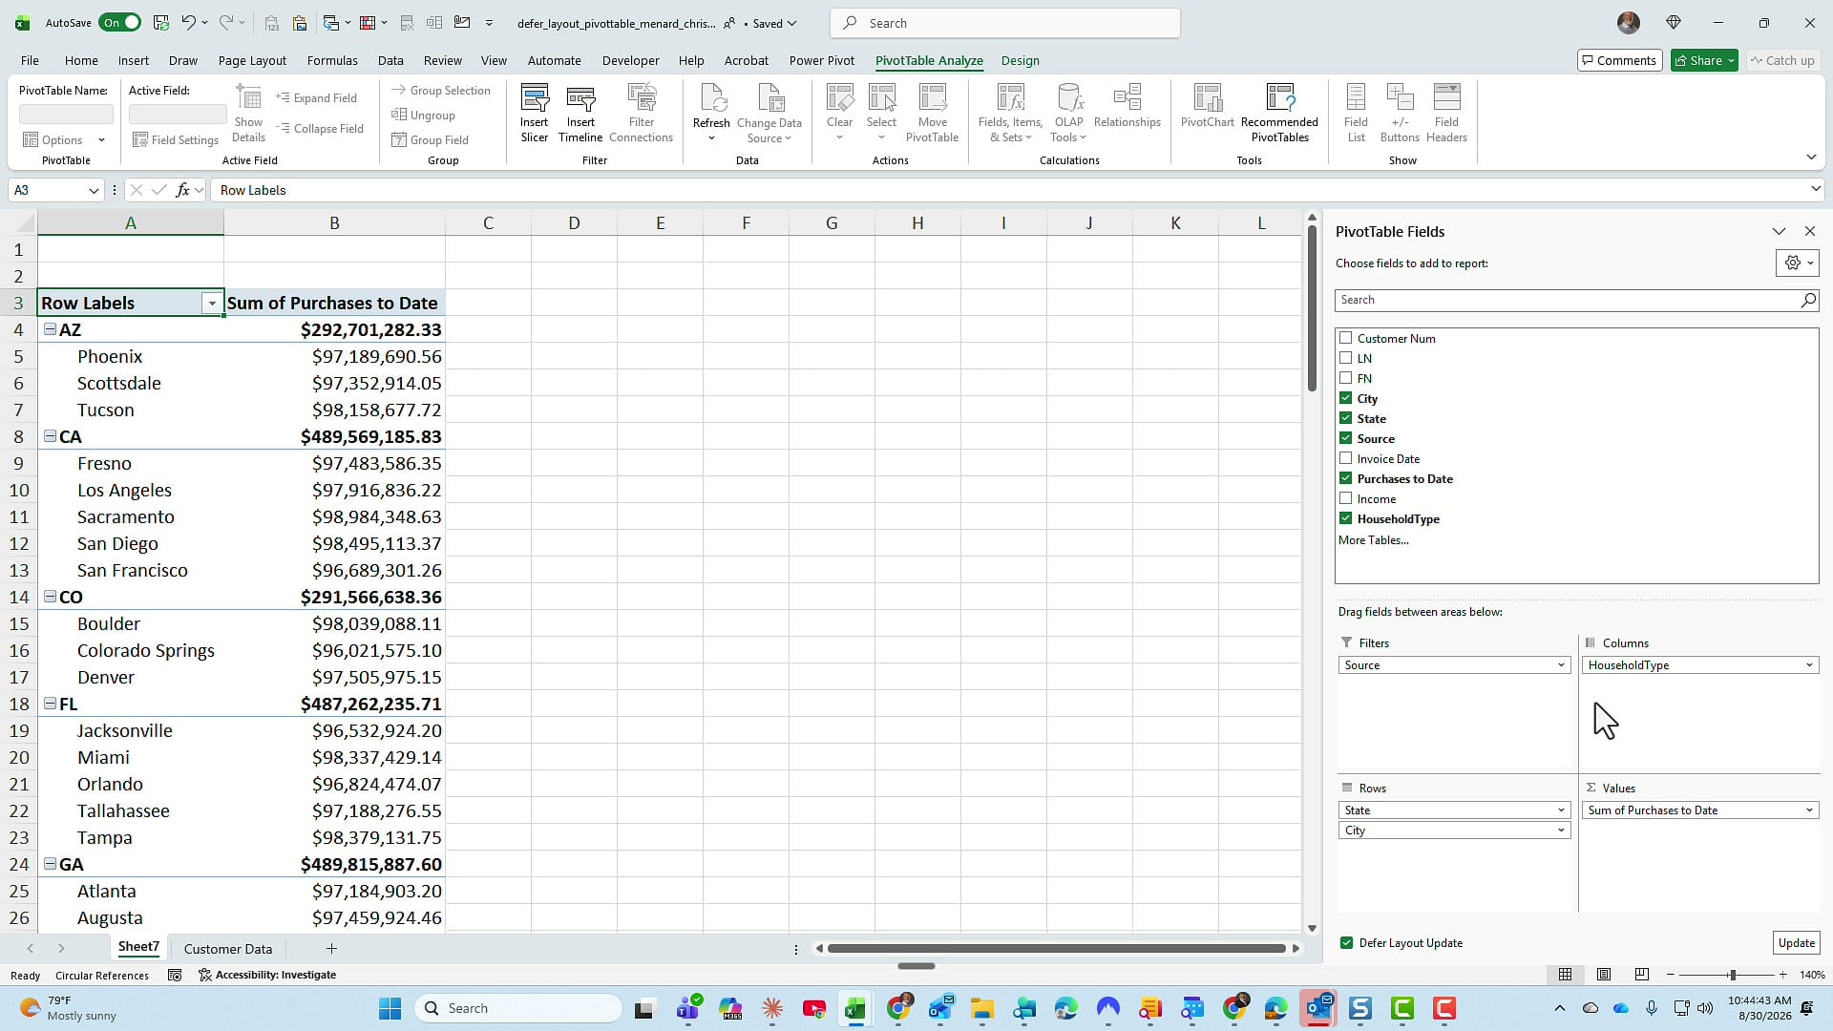Open Recommended PivotTables

[x=1279, y=113]
